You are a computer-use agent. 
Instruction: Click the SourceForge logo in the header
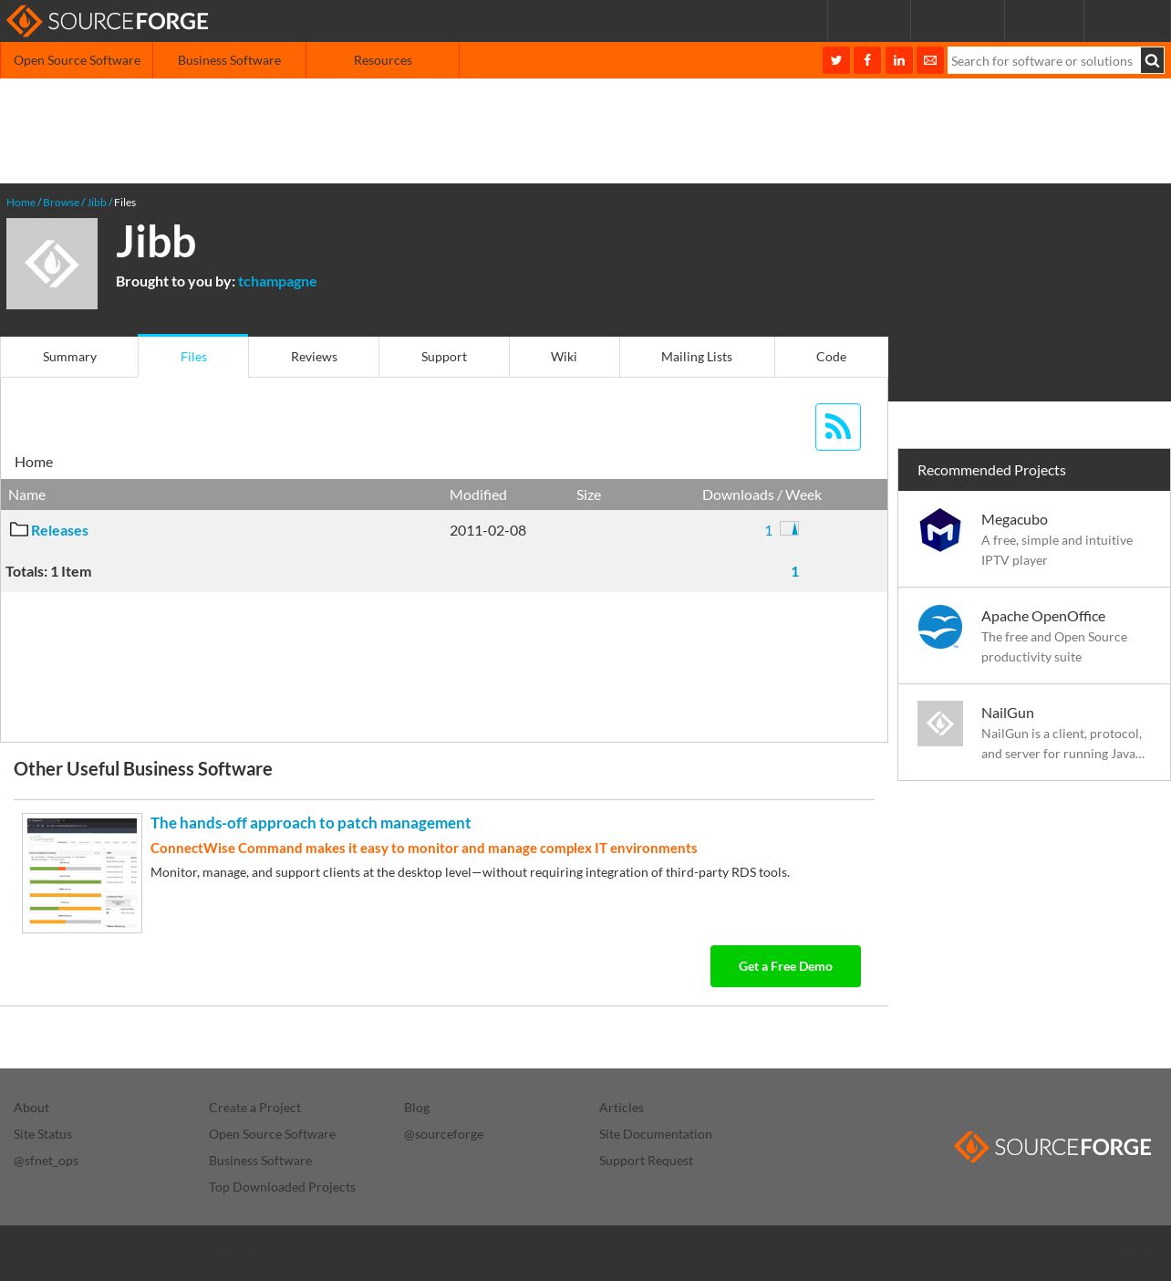pyautogui.click(x=108, y=21)
